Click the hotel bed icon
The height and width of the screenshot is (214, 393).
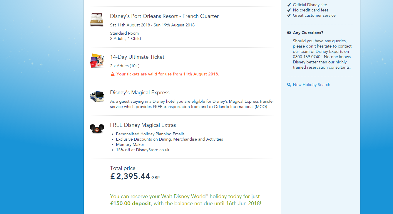(x=97, y=20)
